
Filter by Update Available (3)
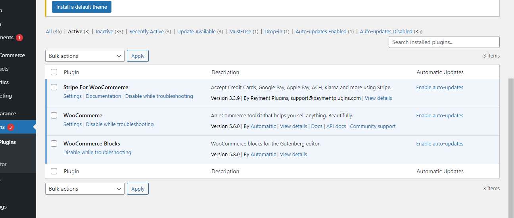(200, 31)
